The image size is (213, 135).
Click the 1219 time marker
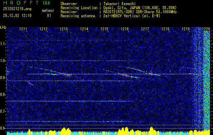click(186, 29)
